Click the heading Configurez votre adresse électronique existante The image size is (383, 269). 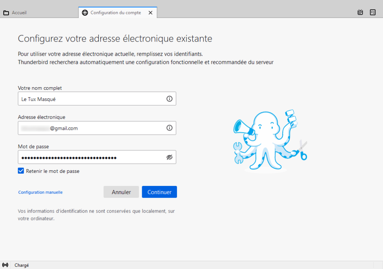pos(115,39)
